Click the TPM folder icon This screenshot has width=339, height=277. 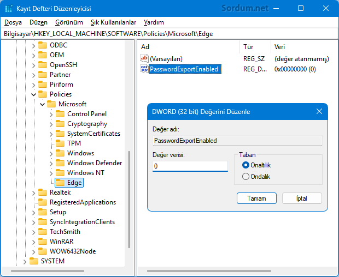[60, 143]
